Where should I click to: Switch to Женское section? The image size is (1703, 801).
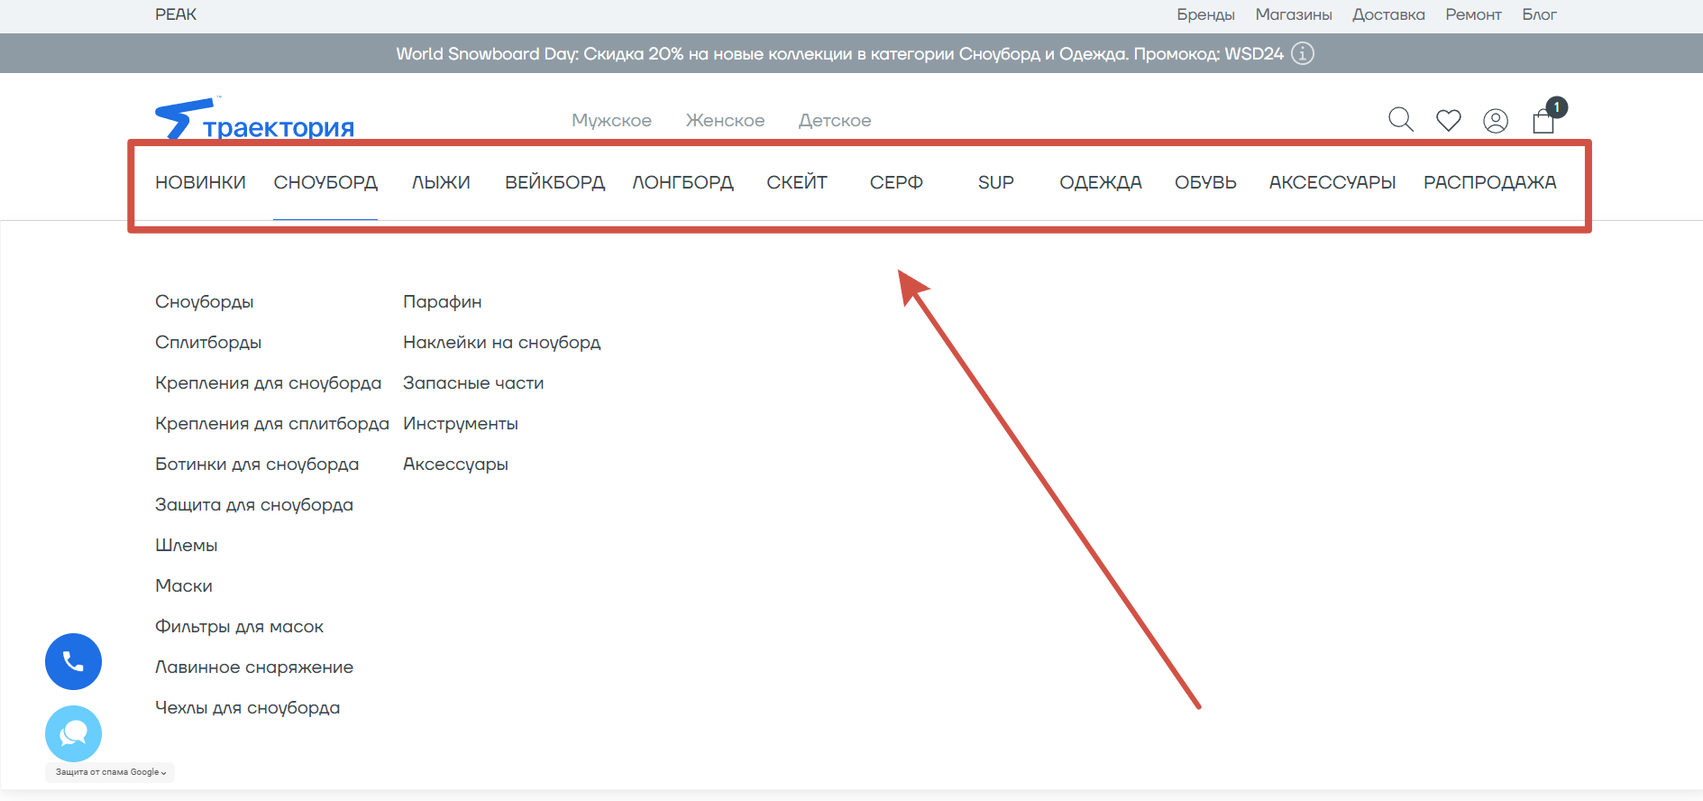pos(725,121)
